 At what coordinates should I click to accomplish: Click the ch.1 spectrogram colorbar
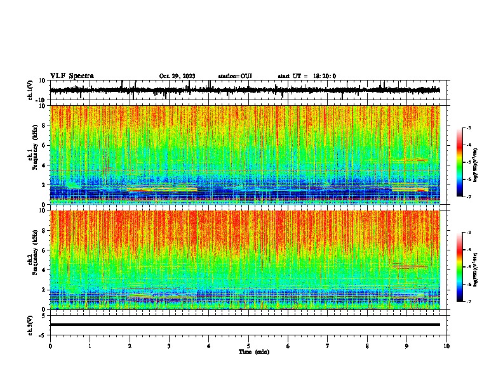[x=459, y=162]
